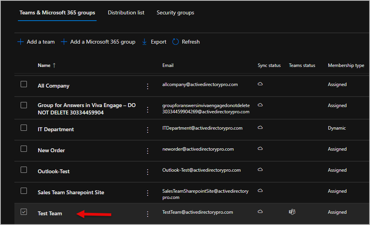370x225 pixels.
Task: Open the Security groups tab
Action: [175, 12]
